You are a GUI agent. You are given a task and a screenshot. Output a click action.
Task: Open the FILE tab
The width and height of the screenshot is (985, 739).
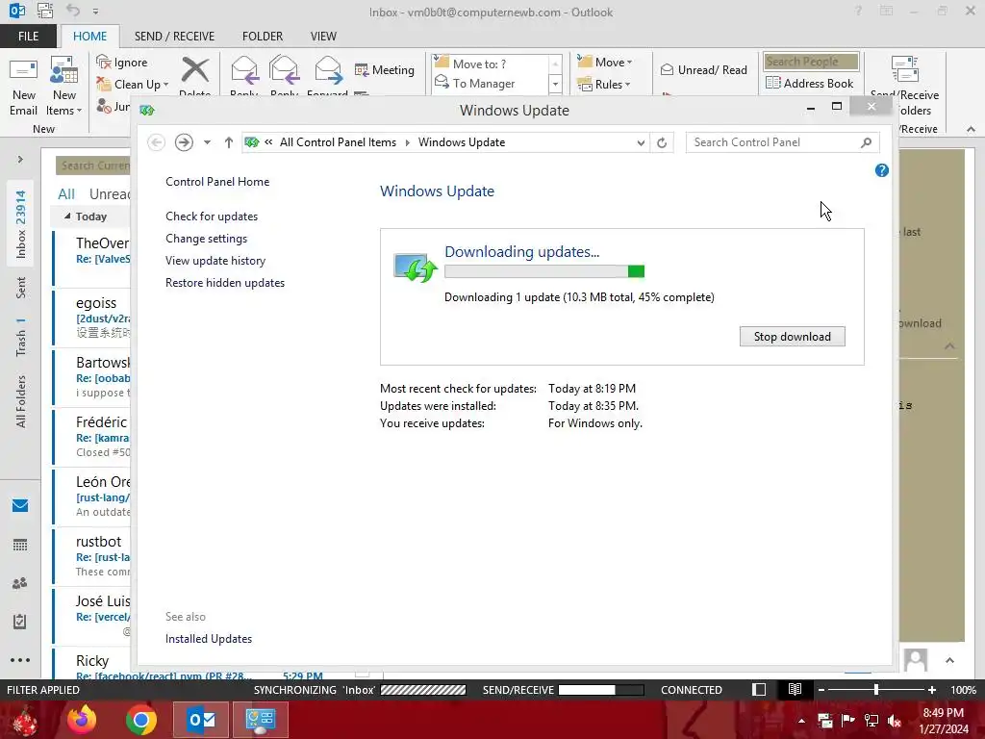pos(28,37)
